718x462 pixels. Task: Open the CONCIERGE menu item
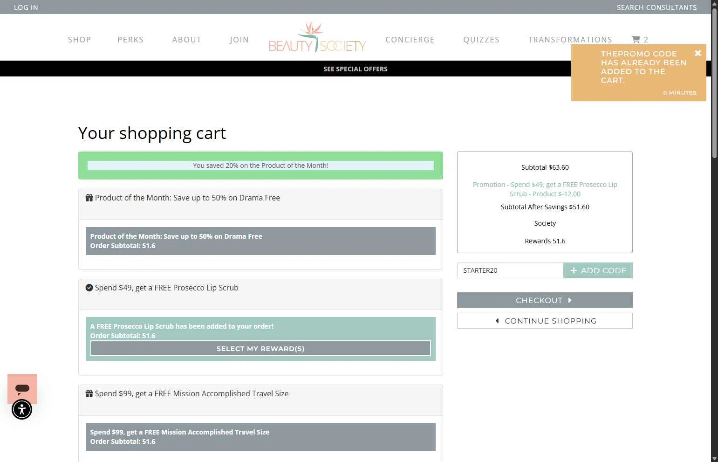click(410, 40)
